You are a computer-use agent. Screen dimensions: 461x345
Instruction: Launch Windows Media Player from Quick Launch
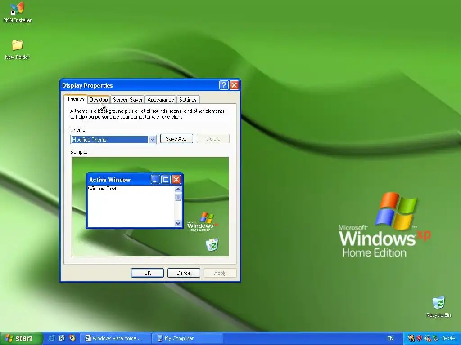point(72,338)
